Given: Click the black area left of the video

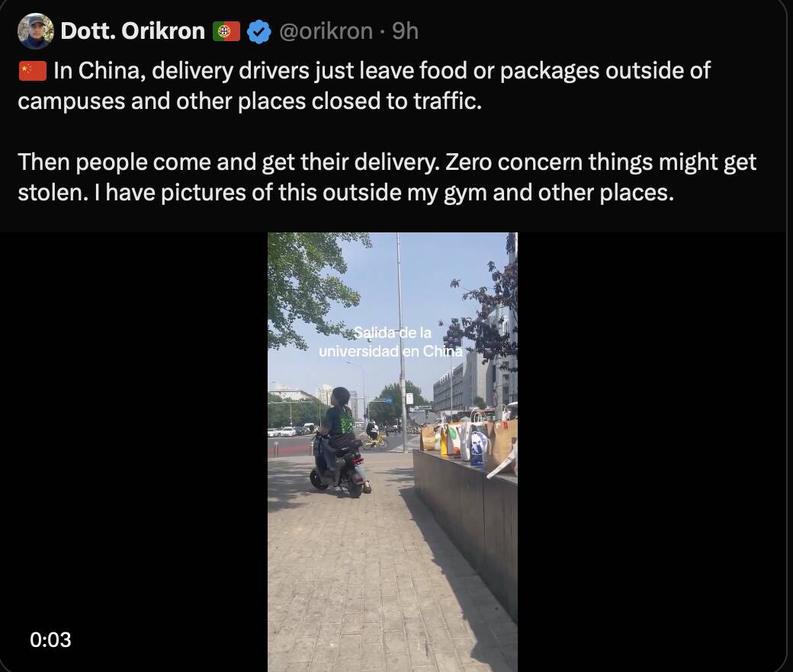Looking at the screenshot, I should tap(133, 450).
